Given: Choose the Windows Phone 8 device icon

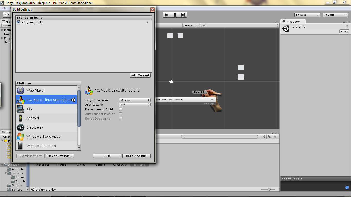Looking at the screenshot, I should pos(21,146).
